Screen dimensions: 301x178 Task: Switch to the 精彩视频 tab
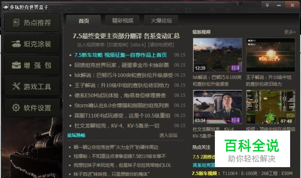coord(123,20)
